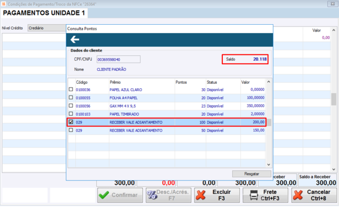Screen dimensions: 339x207
Task: Click the value 150,00 cell
Action: pos(259,130)
